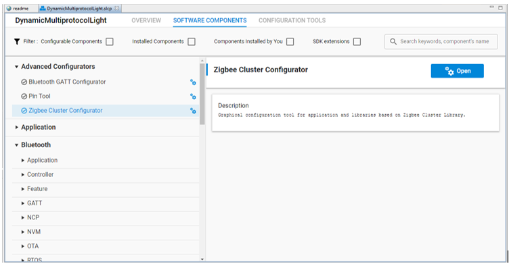Select the SOFTWARE COMPONENTS tab
509x266 pixels.
click(x=210, y=20)
